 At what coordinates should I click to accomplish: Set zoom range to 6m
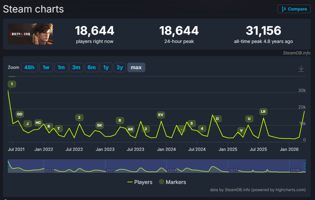click(x=92, y=68)
